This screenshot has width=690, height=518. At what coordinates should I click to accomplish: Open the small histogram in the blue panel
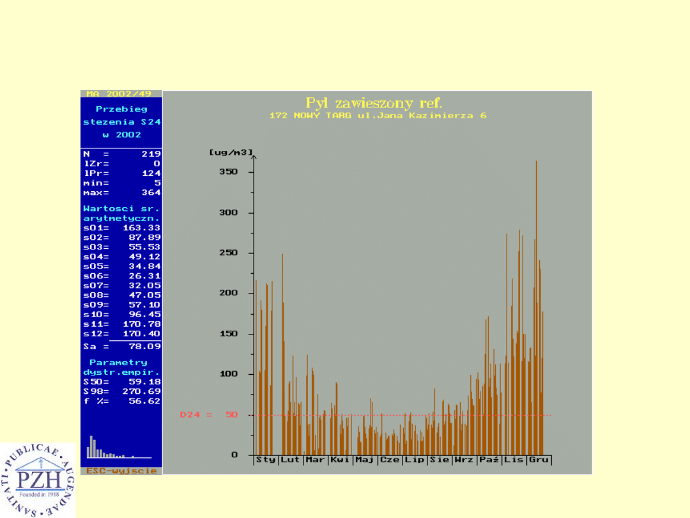pos(119,448)
